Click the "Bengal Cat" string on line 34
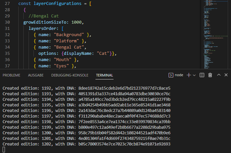Image resolution: width=231 pixels, height=153 pixels. [69, 47]
